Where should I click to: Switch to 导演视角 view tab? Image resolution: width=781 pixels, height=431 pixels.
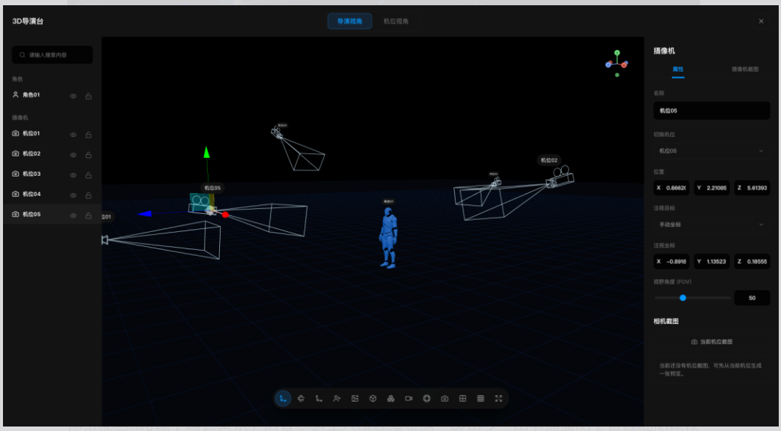pos(349,22)
